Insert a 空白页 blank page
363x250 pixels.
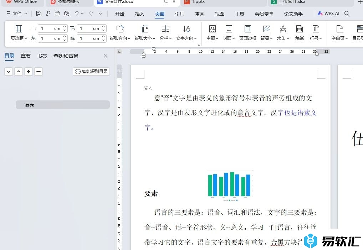[339, 33]
